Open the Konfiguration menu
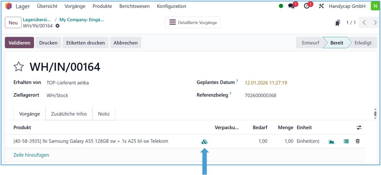The width and height of the screenshot is (381, 175). coord(171,6)
